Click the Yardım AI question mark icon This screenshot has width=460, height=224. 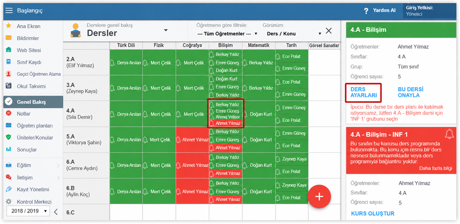pyautogui.click(x=366, y=11)
